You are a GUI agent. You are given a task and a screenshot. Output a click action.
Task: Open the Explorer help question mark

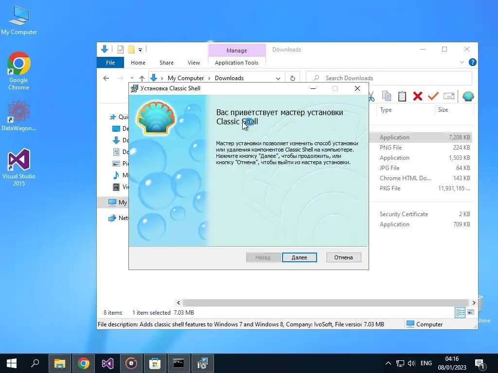point(472,63)
